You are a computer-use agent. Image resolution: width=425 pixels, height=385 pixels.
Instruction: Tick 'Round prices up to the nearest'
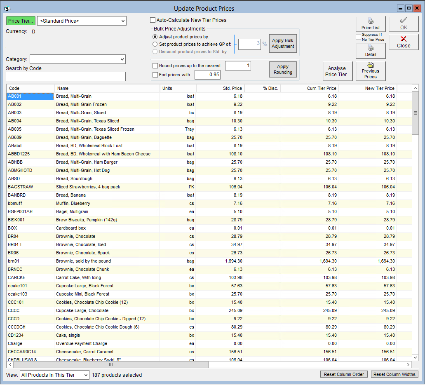pos(155,66)
